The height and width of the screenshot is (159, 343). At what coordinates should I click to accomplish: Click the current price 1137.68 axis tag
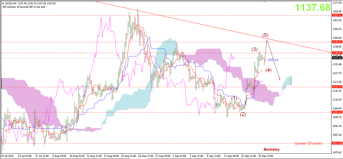coord(337,58)
